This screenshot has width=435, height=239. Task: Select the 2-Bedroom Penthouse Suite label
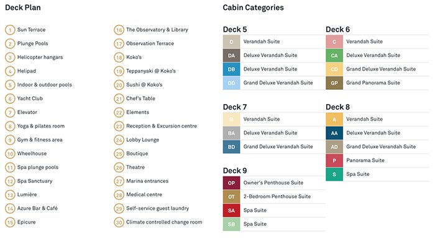(277, 196)
